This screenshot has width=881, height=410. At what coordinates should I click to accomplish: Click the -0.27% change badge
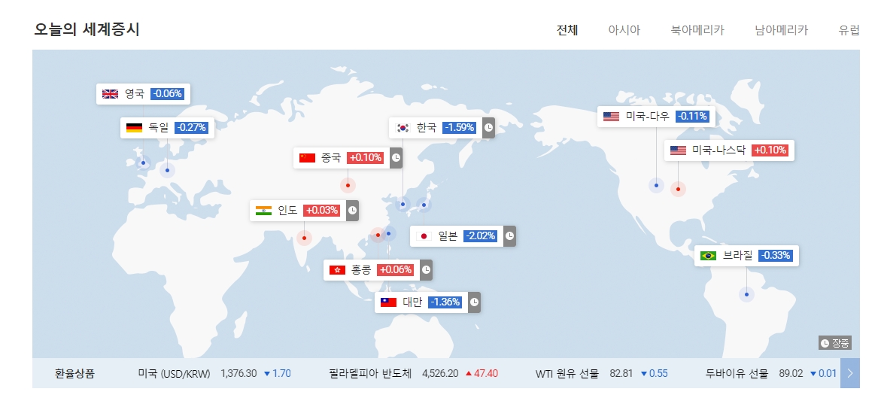(x=191, y=128)
